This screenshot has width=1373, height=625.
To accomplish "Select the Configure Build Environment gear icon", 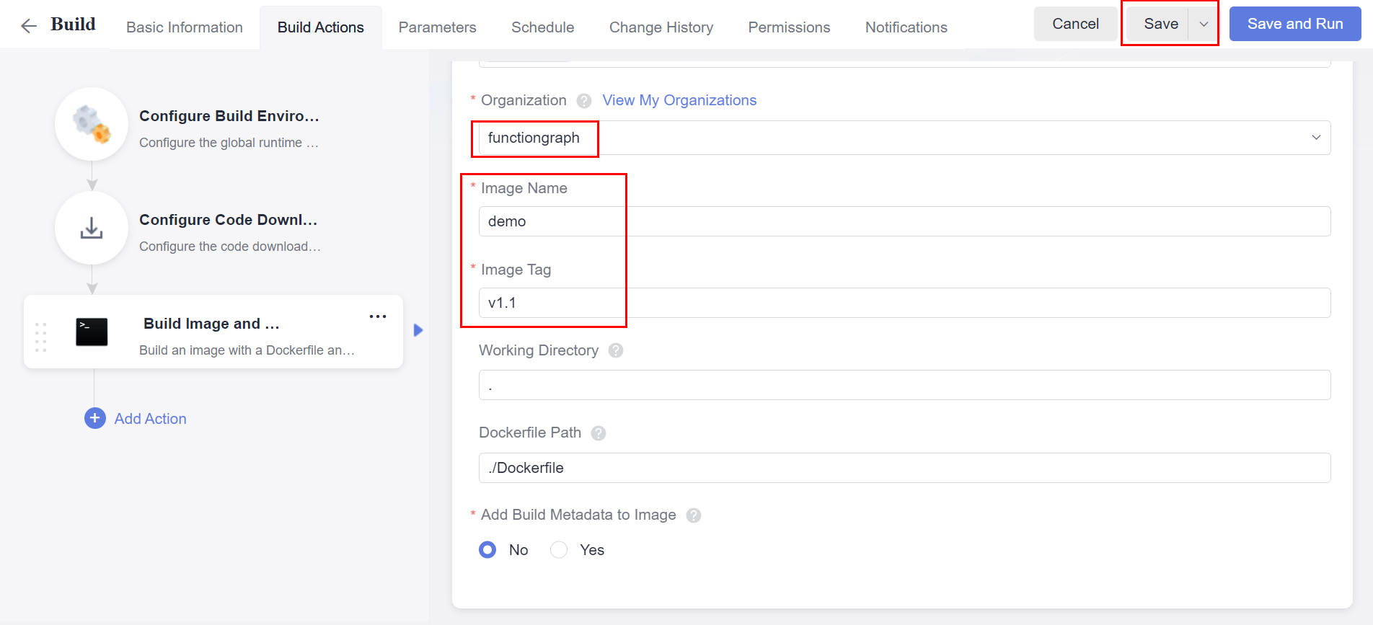I will pyautogui.click(x=92, y=124).
